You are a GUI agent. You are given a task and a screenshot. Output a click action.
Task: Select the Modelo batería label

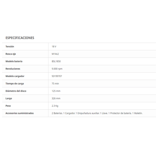pos(14,61)
